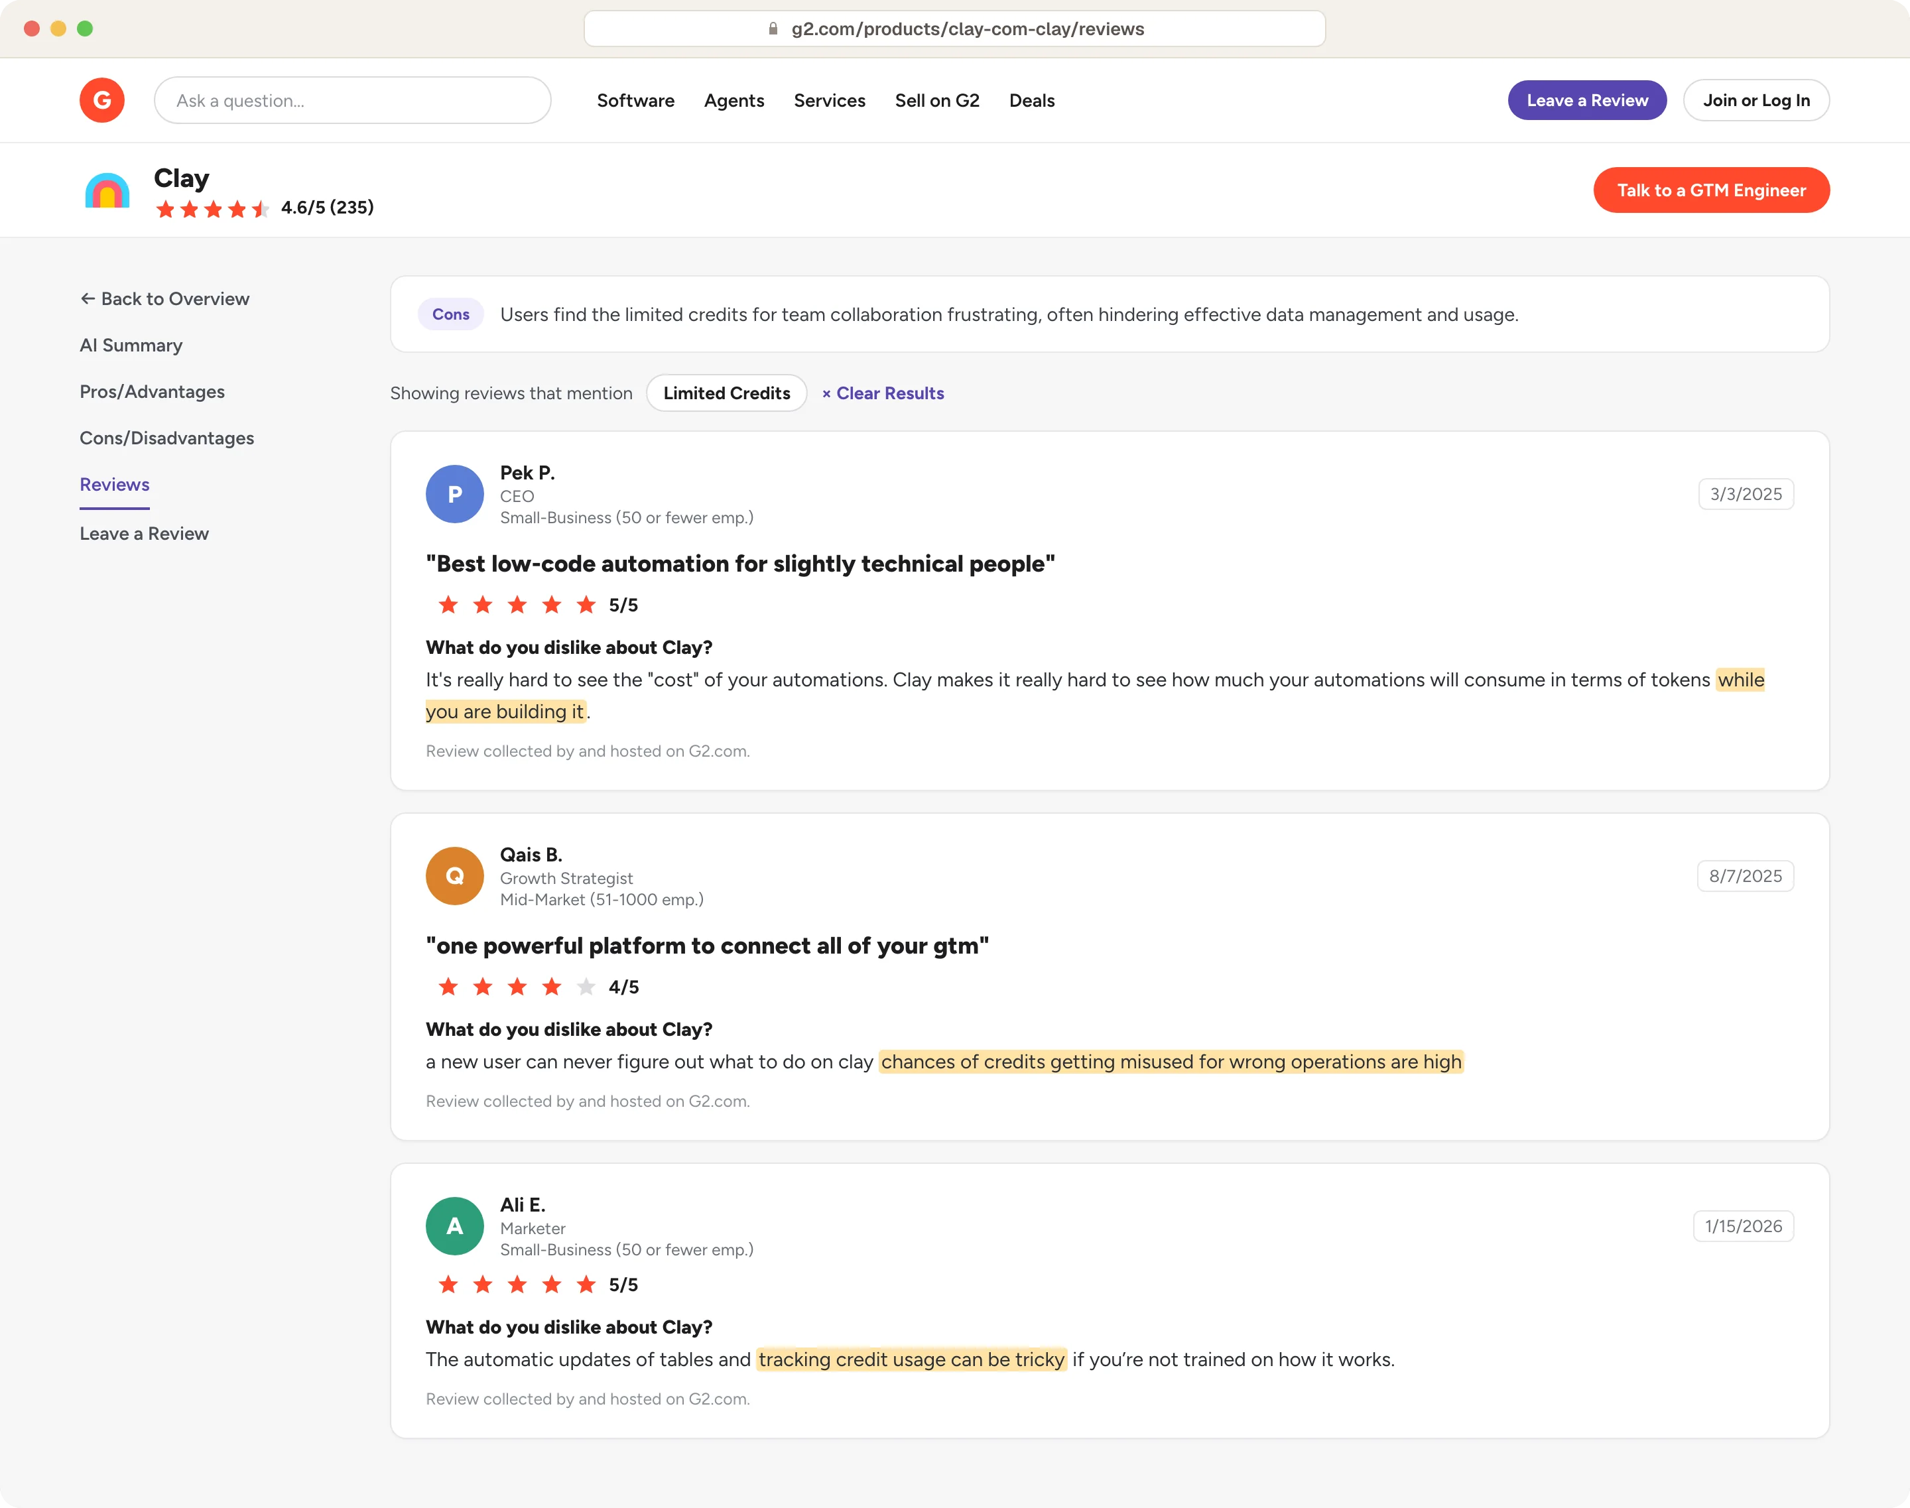The width and height of the screenshot is (1910, 1508).
Task: Click the Clay rainbow logo
Action: [x=107, y=190]
